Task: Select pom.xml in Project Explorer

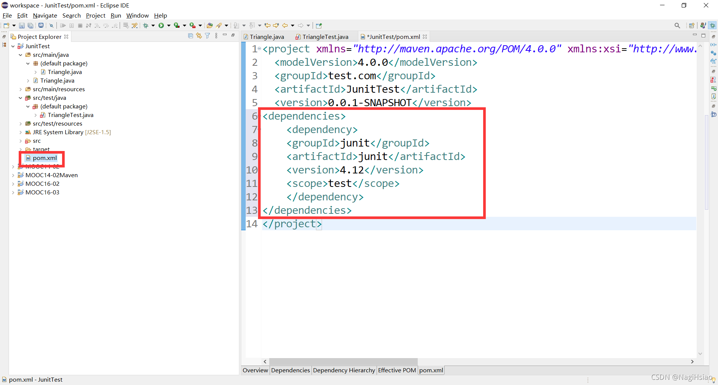Action: [x=45, y=158]
